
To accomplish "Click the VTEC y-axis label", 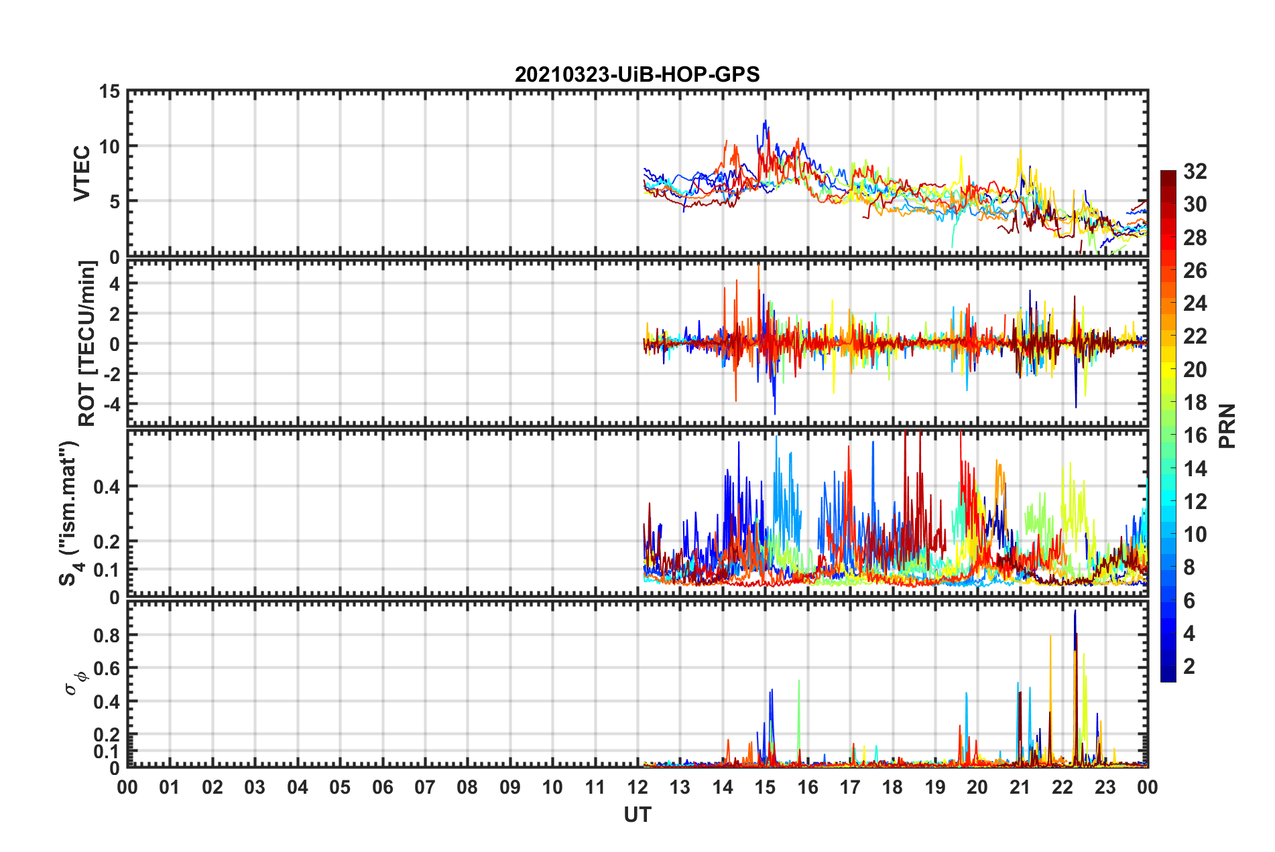I will tap(82, 173).
